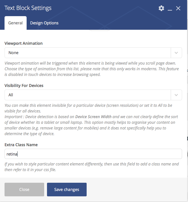This screenshot has width=188, height=202.
Task: Click the Viewport Animation label
Action: click(24, 43)
